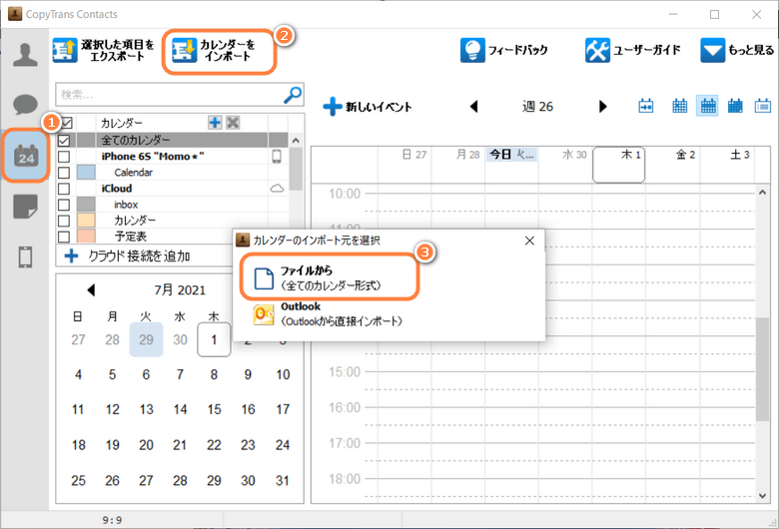Choose Outlook direct import option
Image resolution: width=779 pixels, height=529 pixels.
point(328,314)
